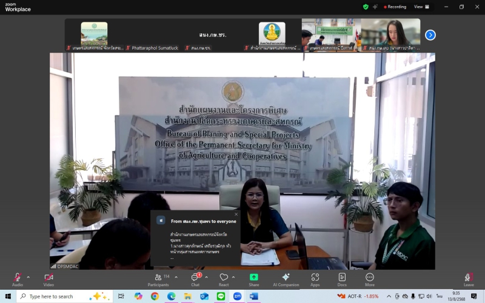Open Copilot from the taskbar
The width and height of the screenshot is (485, 303).
(x=138, y=296)
